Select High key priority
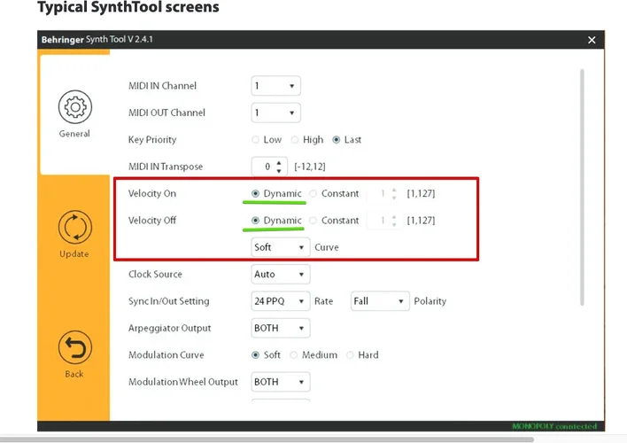Viewport: 627px width, 443px height. [295, 140]
